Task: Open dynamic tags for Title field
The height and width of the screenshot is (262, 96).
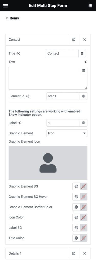Action: pyautogui.click(x=82, y=54)
